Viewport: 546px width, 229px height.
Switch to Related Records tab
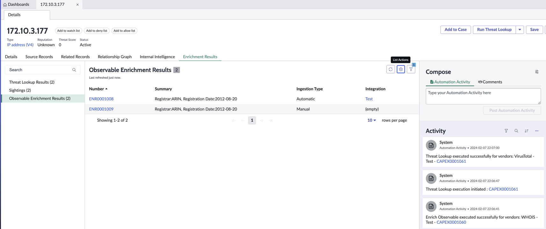(75, 57)
